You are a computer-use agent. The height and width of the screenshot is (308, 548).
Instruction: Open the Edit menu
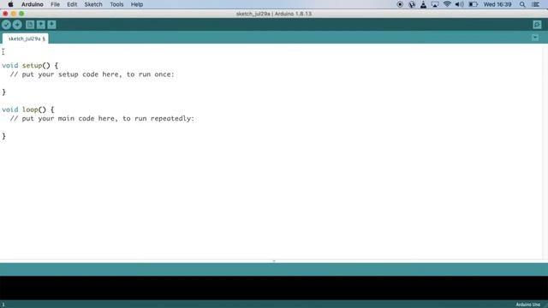click(72, 4)
